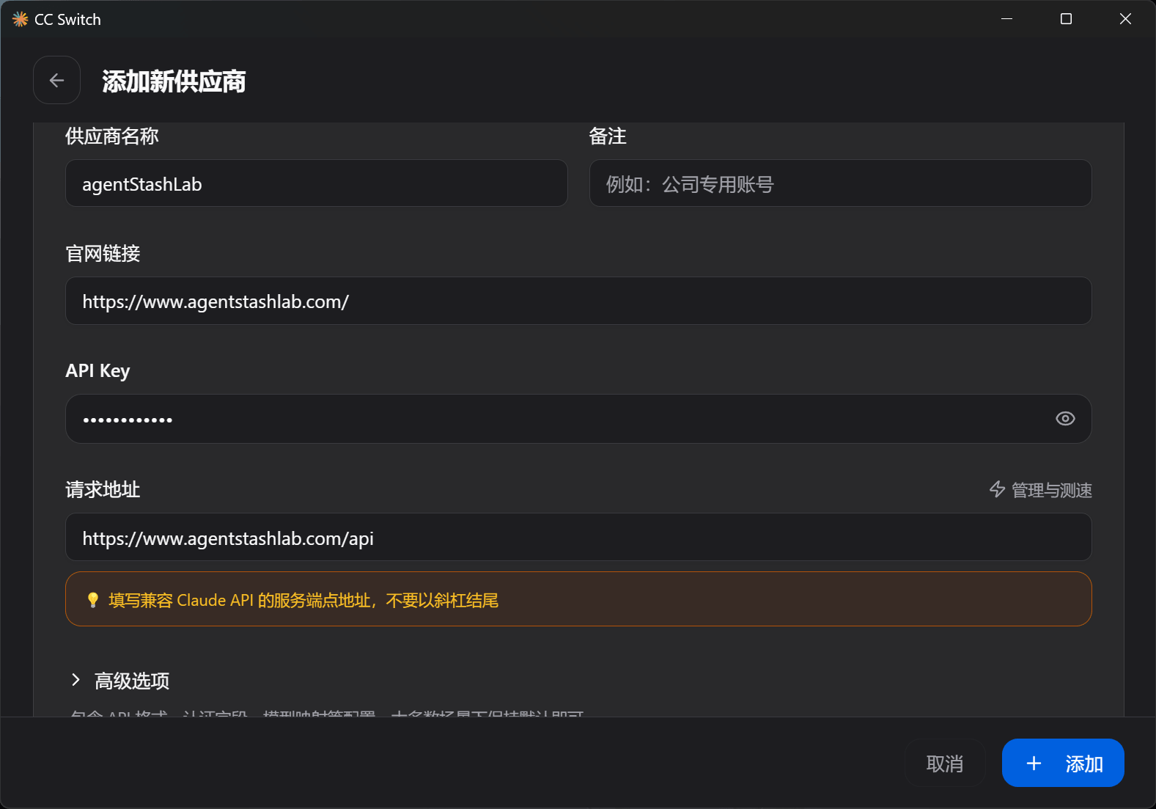This screenshot has height=809, width=1156.
Task: Click the 添加新供应商 page title
Action: click(174, 81)
